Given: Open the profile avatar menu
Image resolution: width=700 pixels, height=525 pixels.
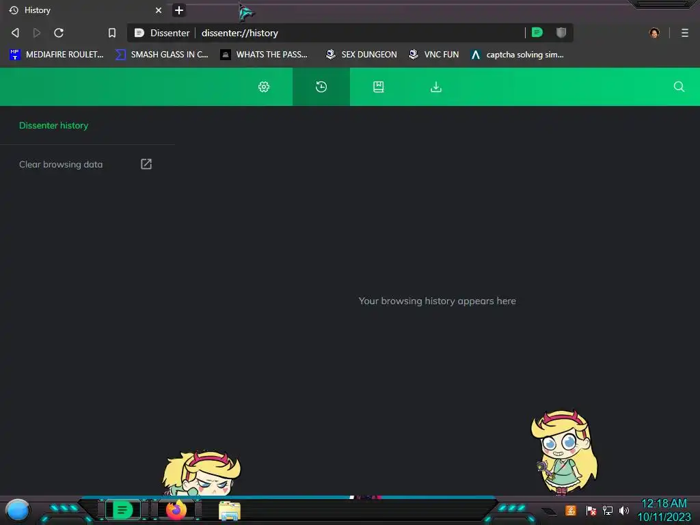Looking at the screenshot, I should 654,33.
